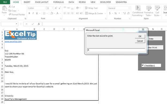Screen dimensions: 167x104
Task: Open Alignment dialog launcher
Action: [106, 19]
